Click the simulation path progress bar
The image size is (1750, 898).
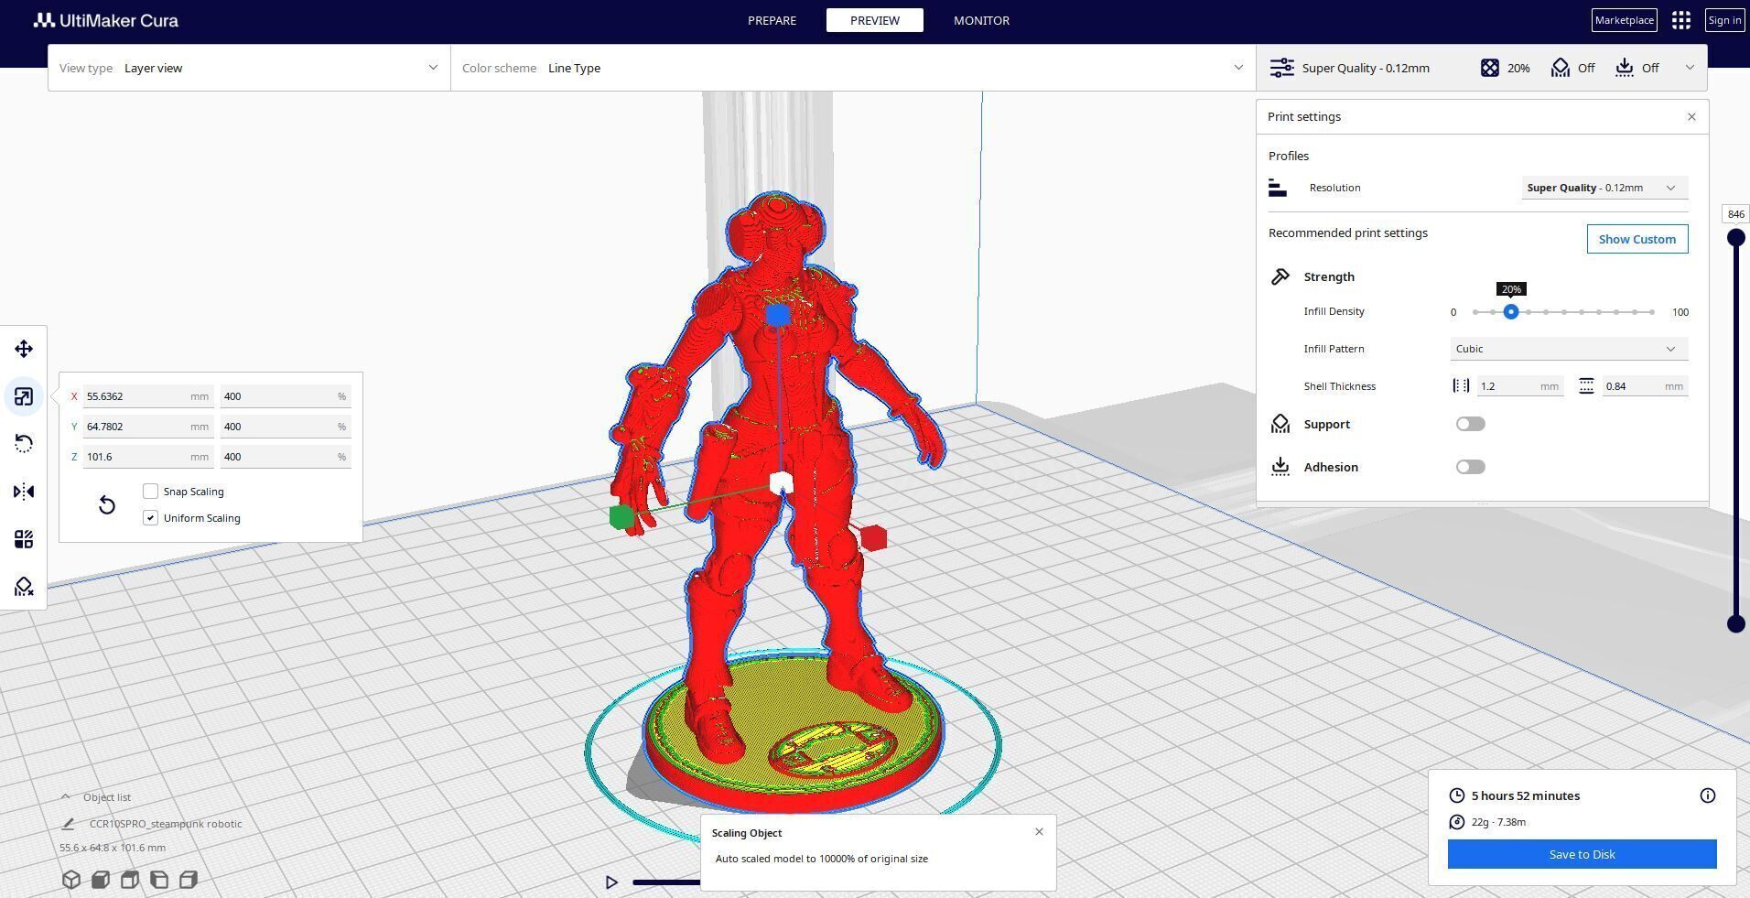(666, 882)
